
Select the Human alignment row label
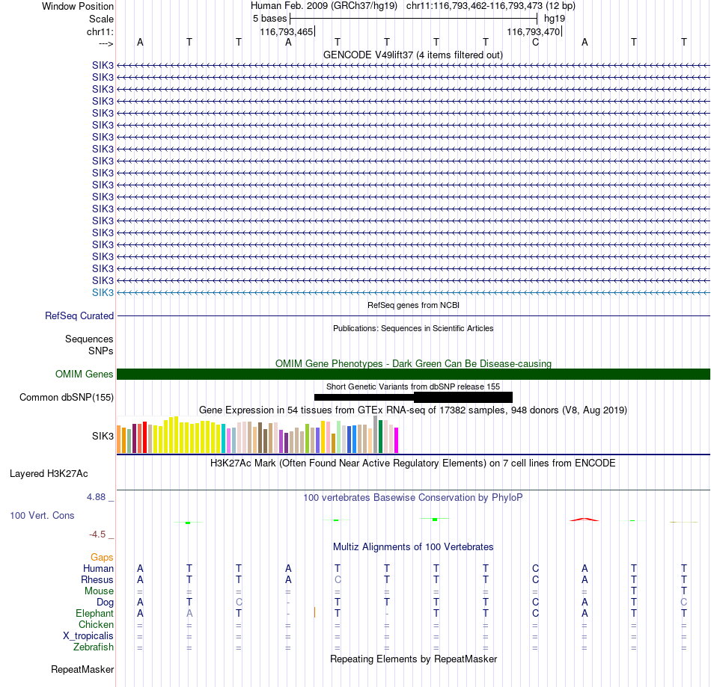[98, 569]
